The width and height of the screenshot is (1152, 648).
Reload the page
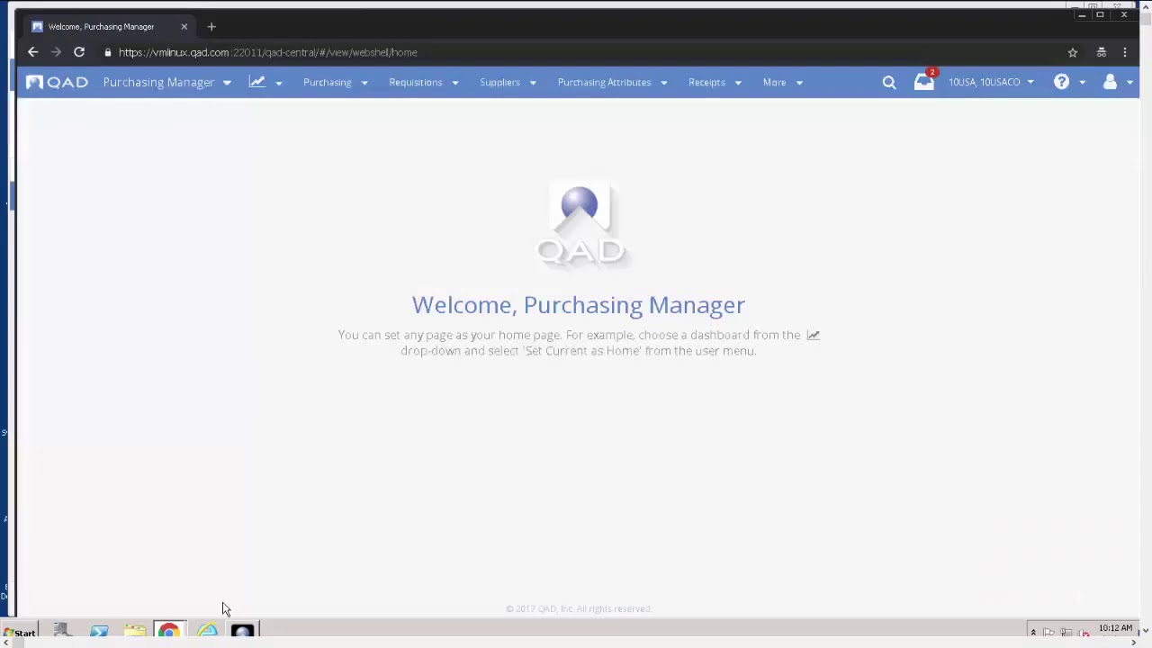click(x=79, y=52)
